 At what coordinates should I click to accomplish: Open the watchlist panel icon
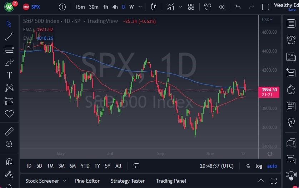point(291,24)
